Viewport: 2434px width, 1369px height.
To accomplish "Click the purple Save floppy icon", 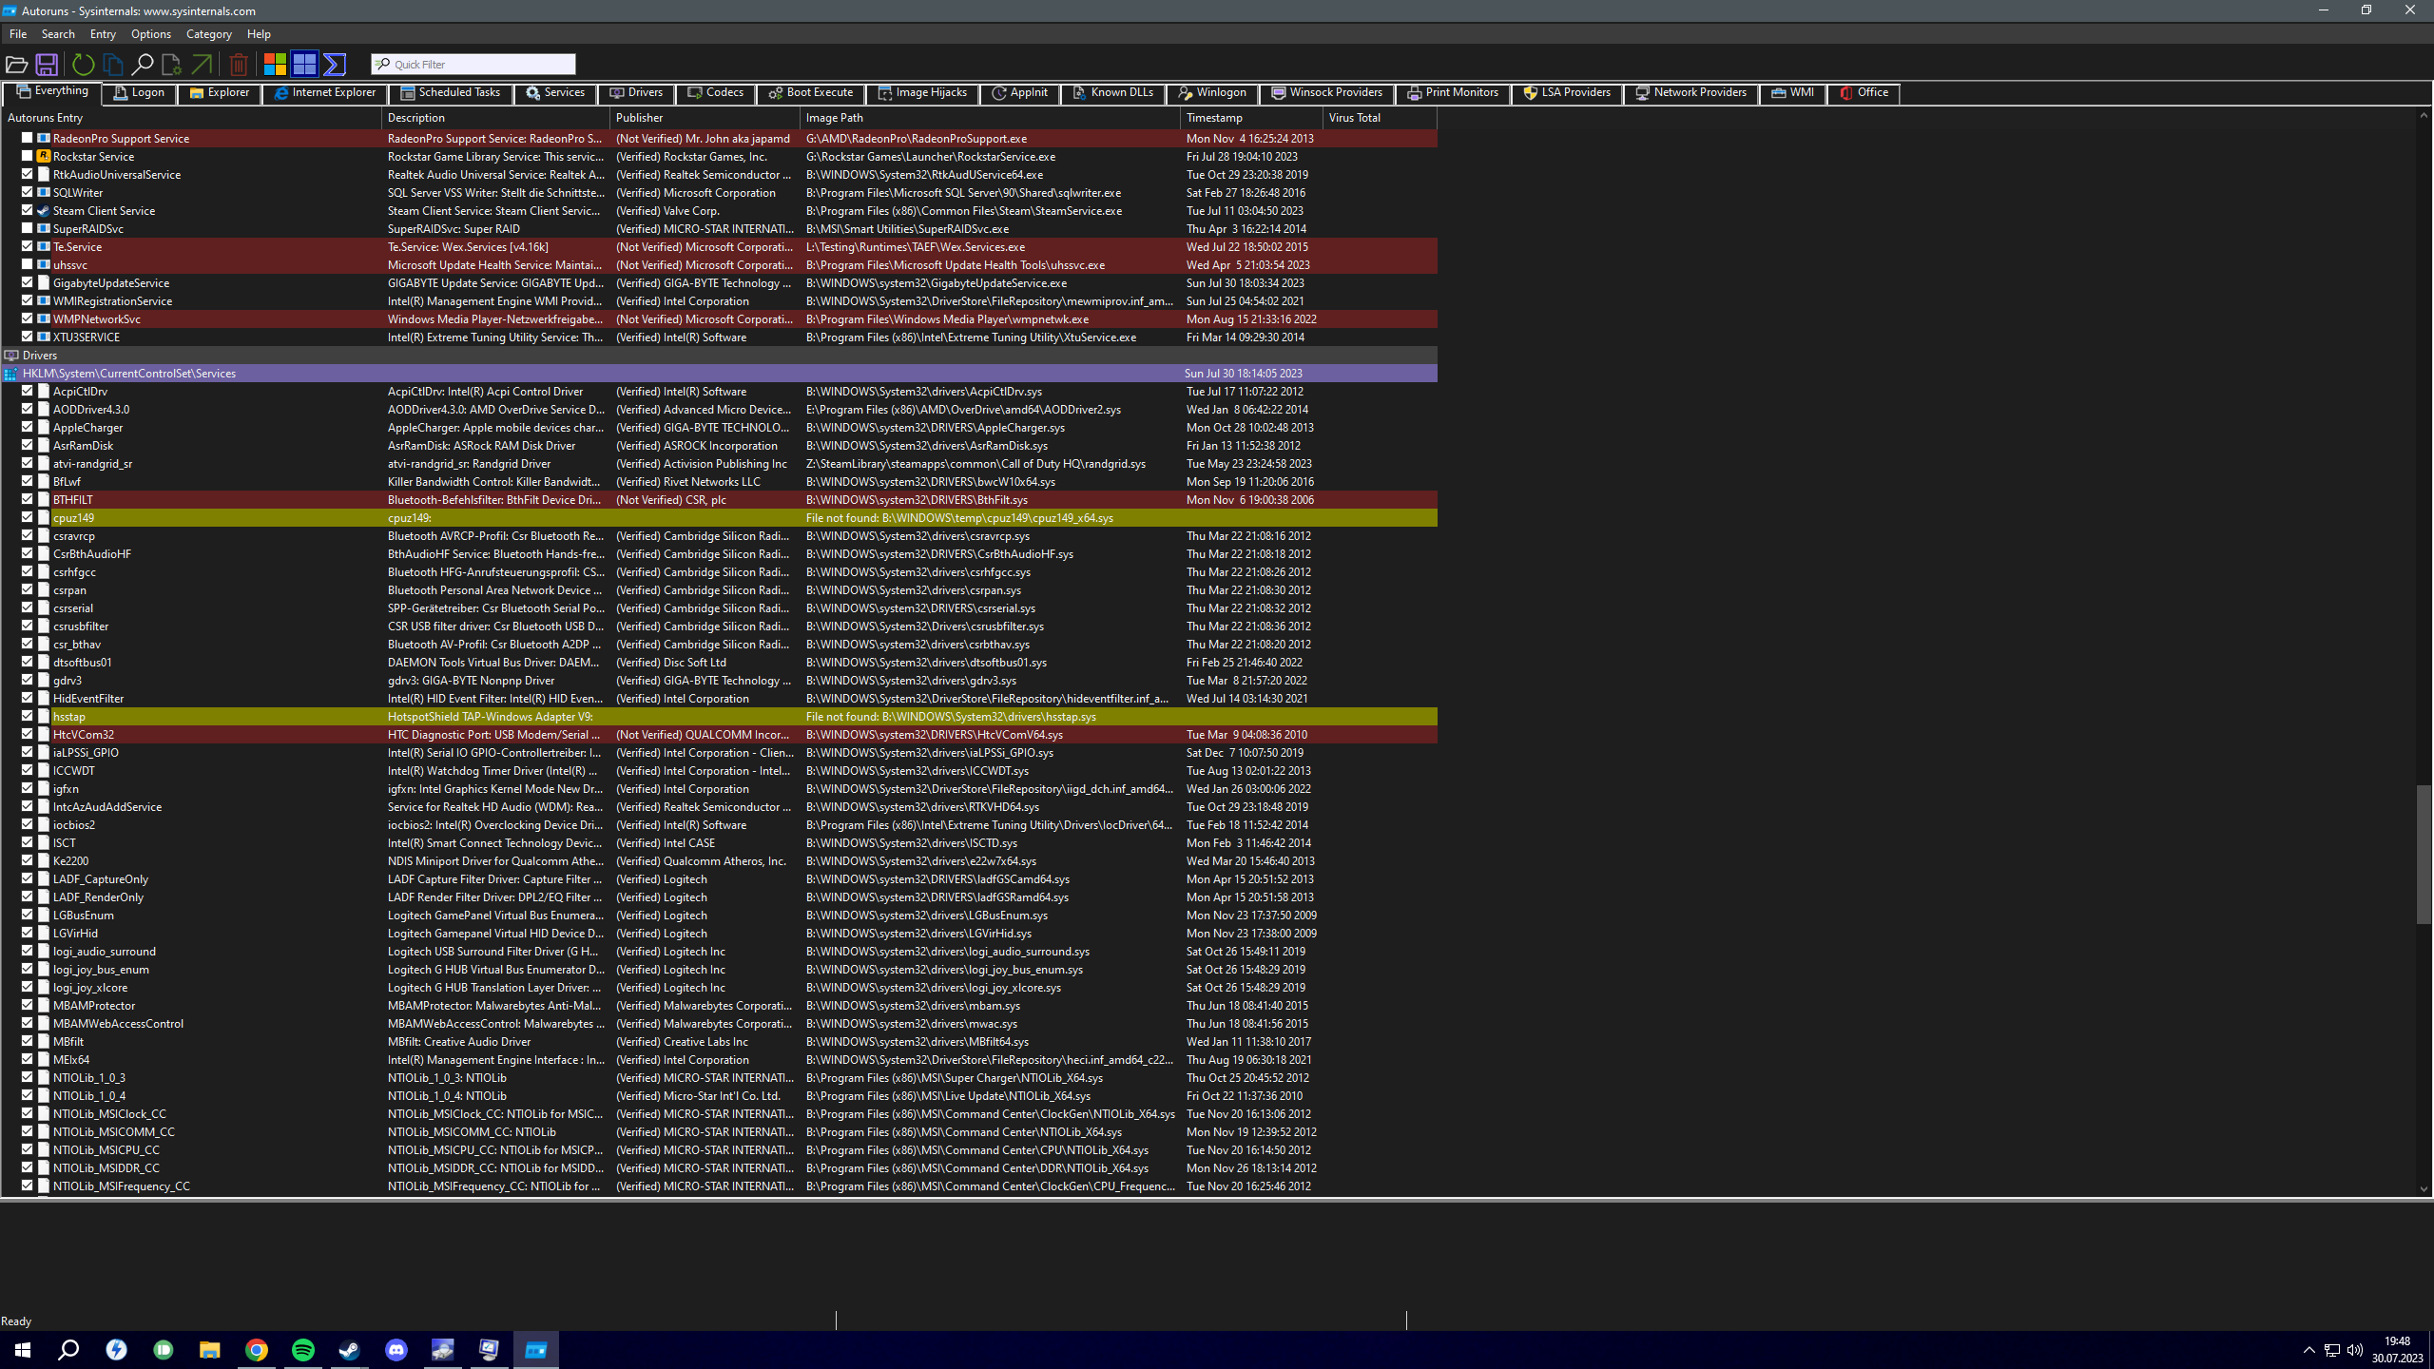I will pos(46,65).
